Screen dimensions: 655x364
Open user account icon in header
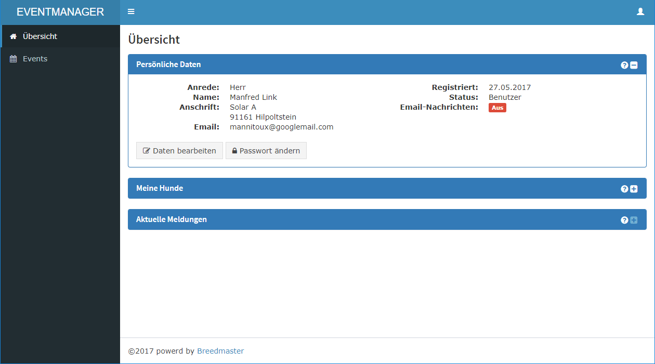pyautogui.click(x=640, y=12)
